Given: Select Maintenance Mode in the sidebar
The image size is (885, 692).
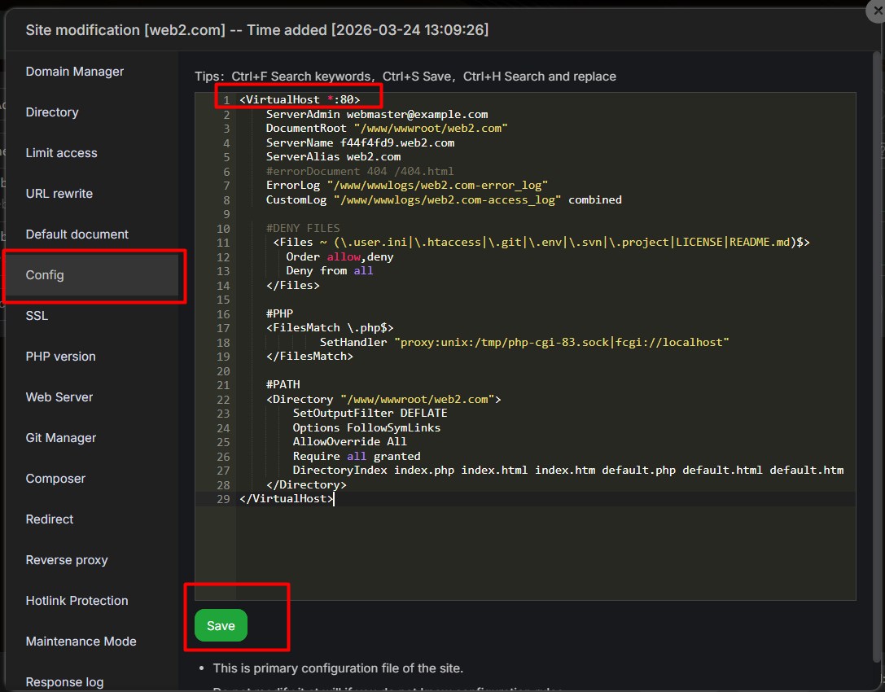Looking at the screenshot, I should 81,642.
